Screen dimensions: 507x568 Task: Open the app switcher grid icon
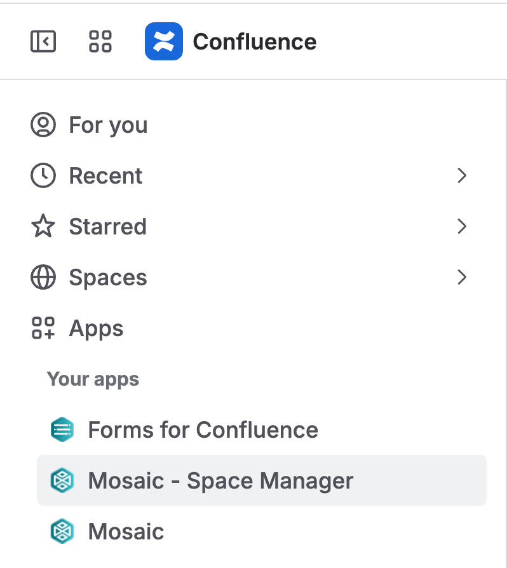pos(100,41)
